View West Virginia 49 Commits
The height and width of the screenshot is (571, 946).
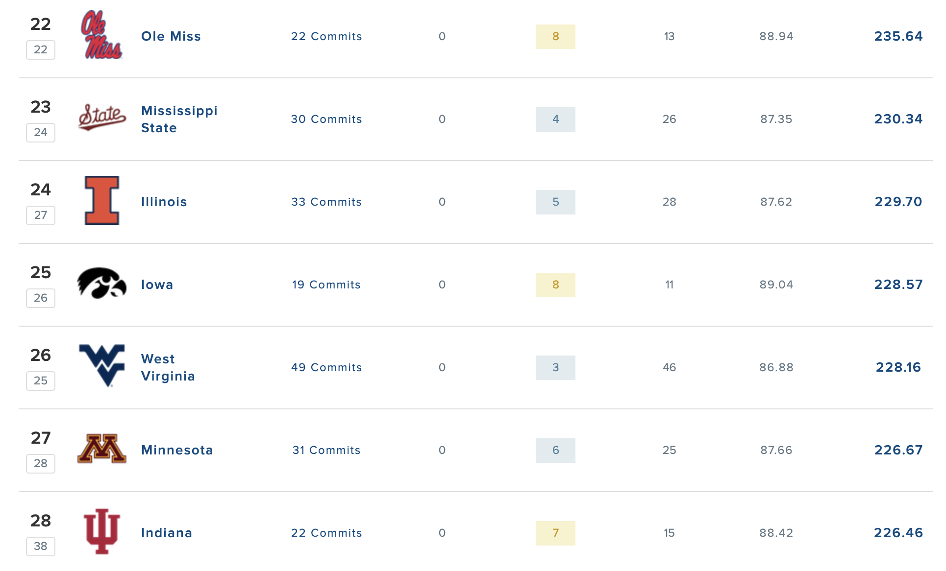tap(326, 367)
